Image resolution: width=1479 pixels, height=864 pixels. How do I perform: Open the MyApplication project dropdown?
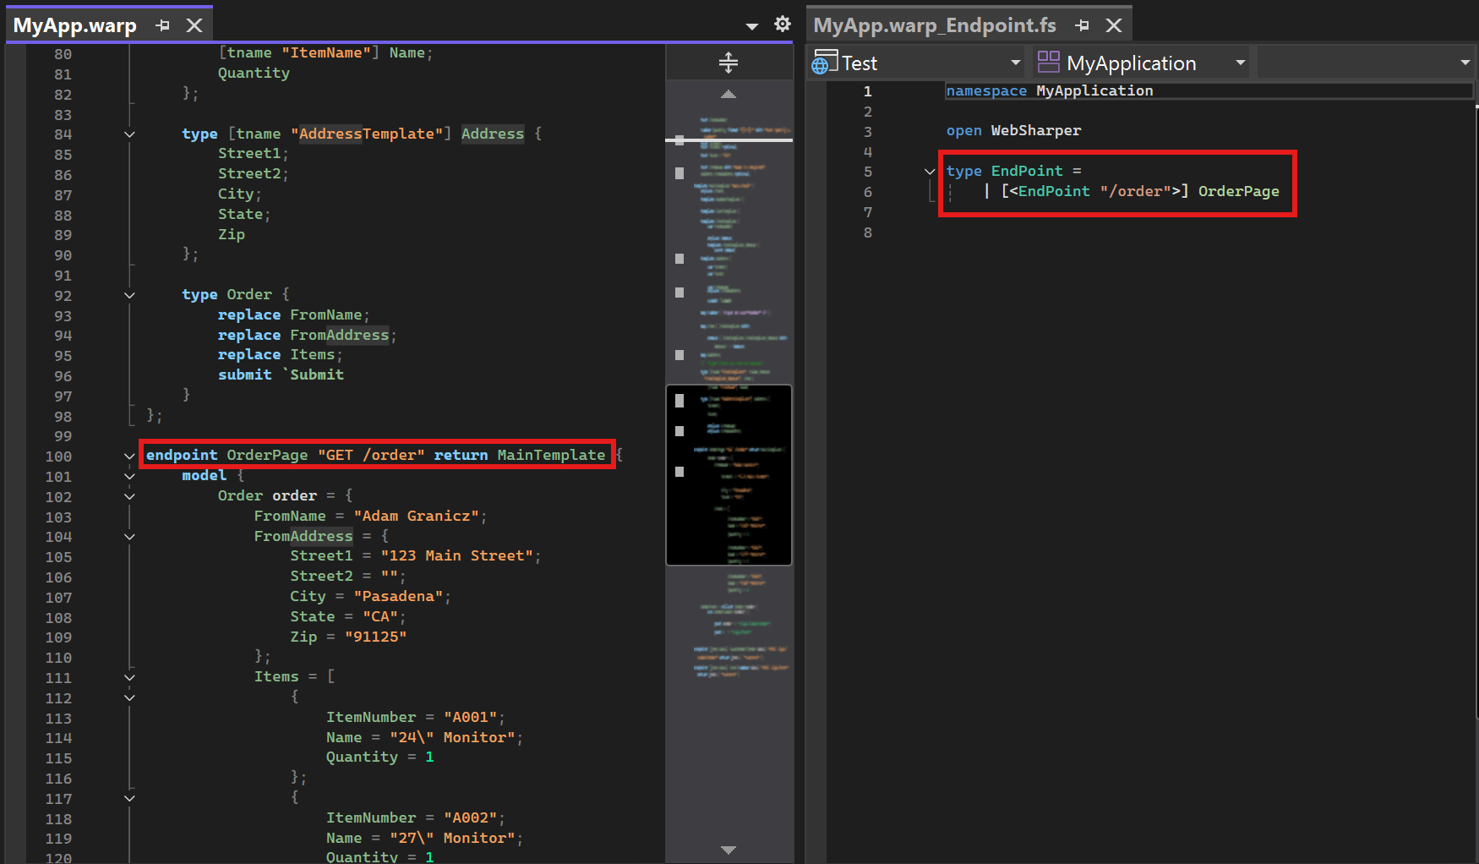click(x=1239, y=61)
